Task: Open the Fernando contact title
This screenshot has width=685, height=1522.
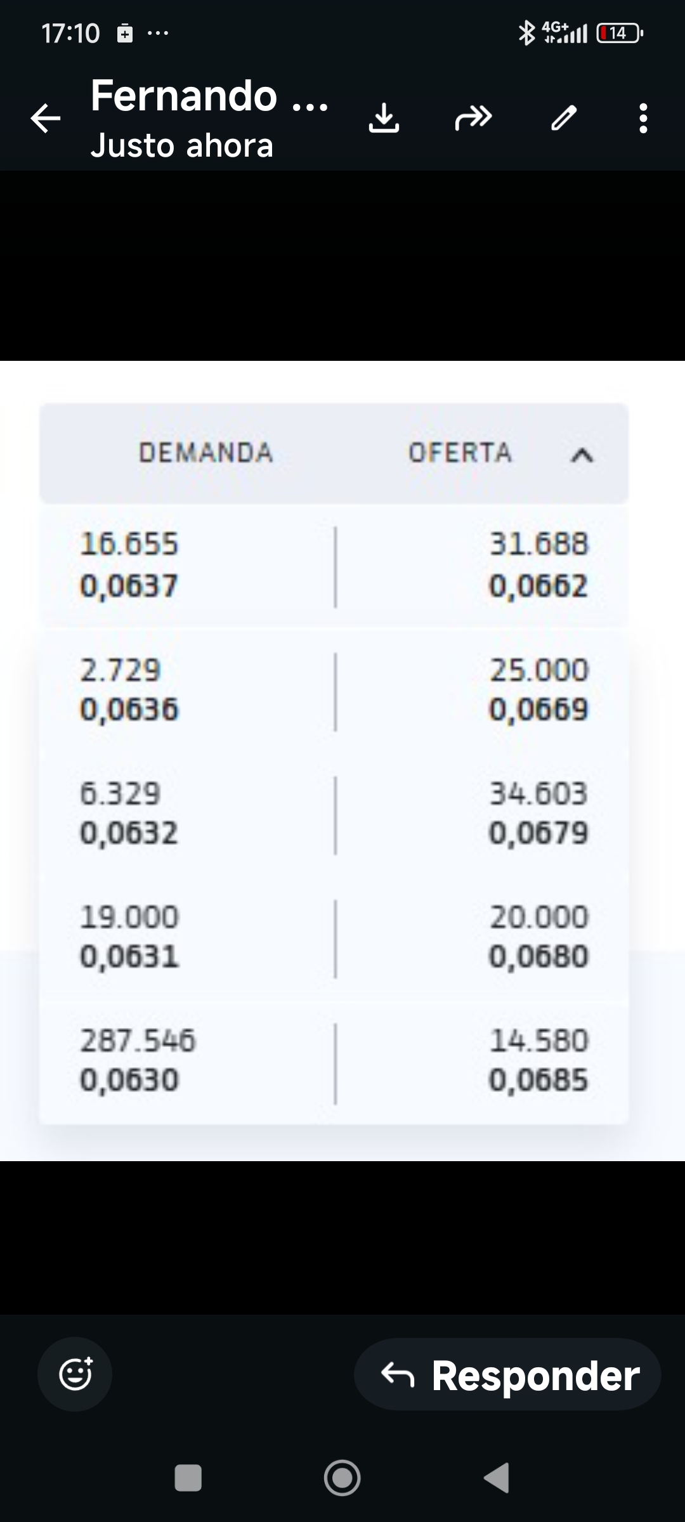Action: coord(209,96)
